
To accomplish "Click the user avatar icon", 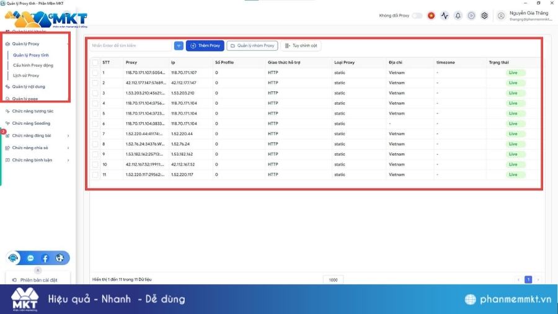I will pos(501,16).
